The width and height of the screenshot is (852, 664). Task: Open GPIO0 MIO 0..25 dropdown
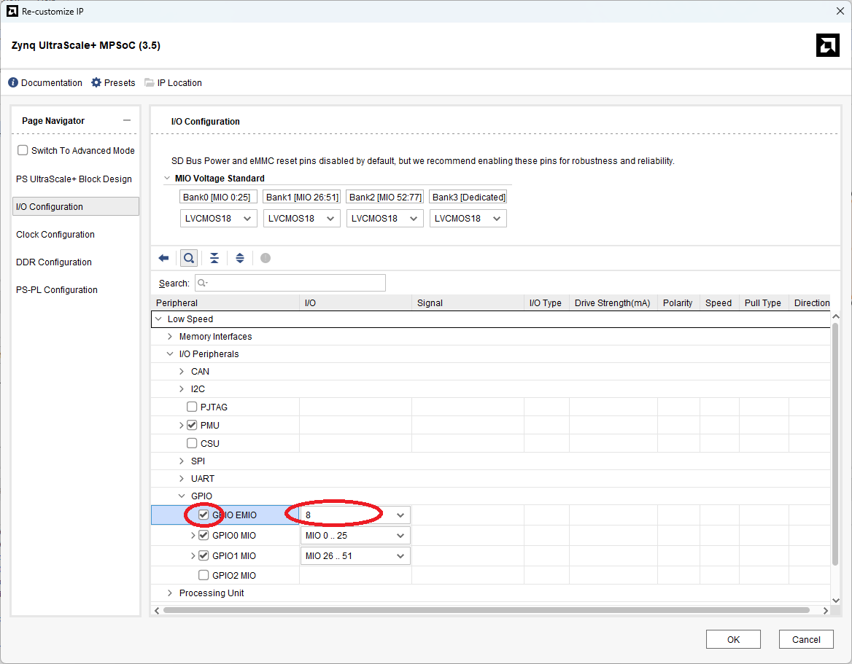point(355,535)
